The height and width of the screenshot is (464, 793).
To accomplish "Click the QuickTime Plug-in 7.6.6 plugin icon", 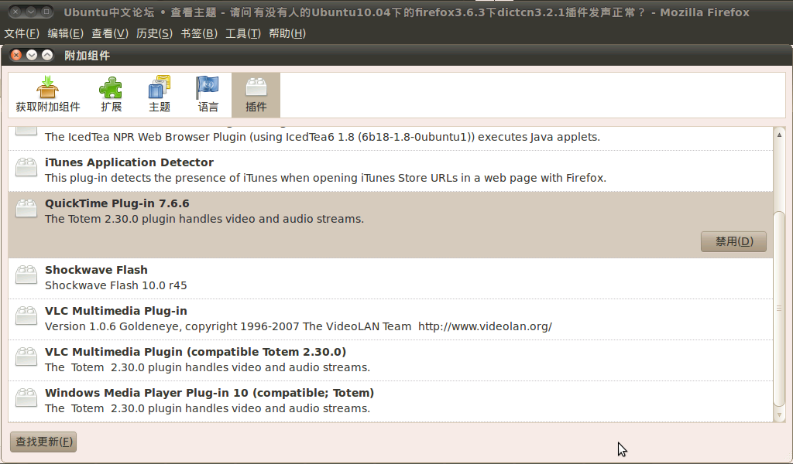I will [26, 208].
